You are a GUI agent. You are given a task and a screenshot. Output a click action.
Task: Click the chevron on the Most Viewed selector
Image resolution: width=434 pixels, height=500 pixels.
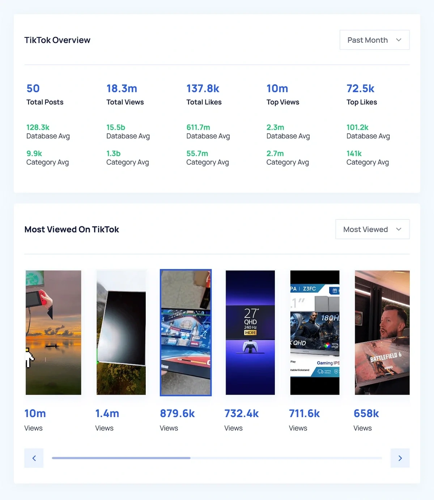coord(399,229)
